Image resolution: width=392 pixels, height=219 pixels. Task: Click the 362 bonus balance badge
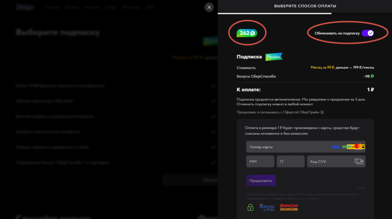pos(247,33)
